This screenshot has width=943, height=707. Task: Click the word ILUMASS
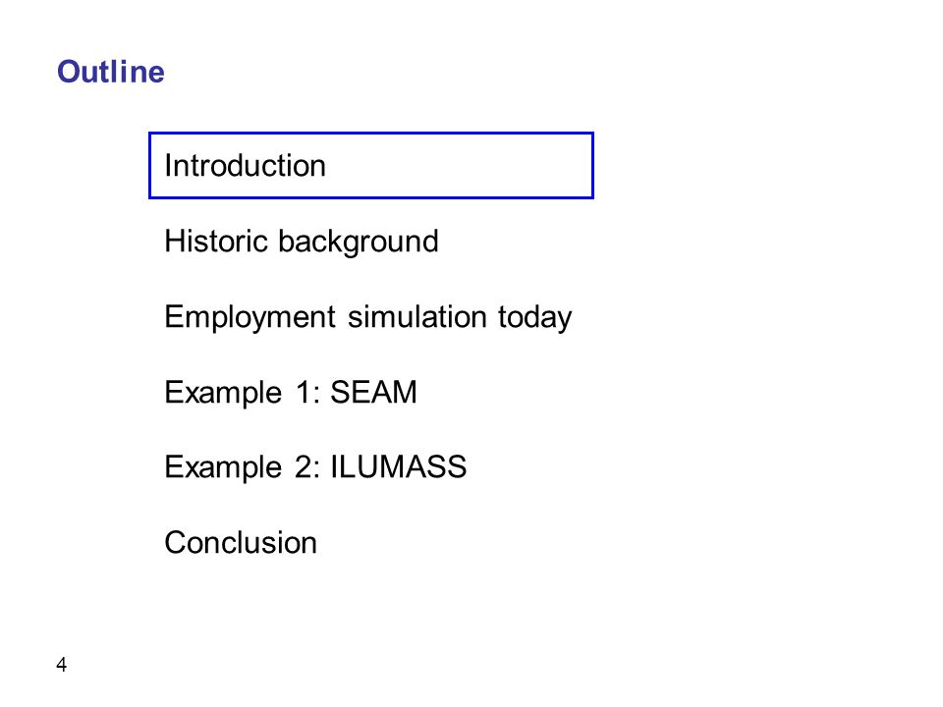coord(399,467)
